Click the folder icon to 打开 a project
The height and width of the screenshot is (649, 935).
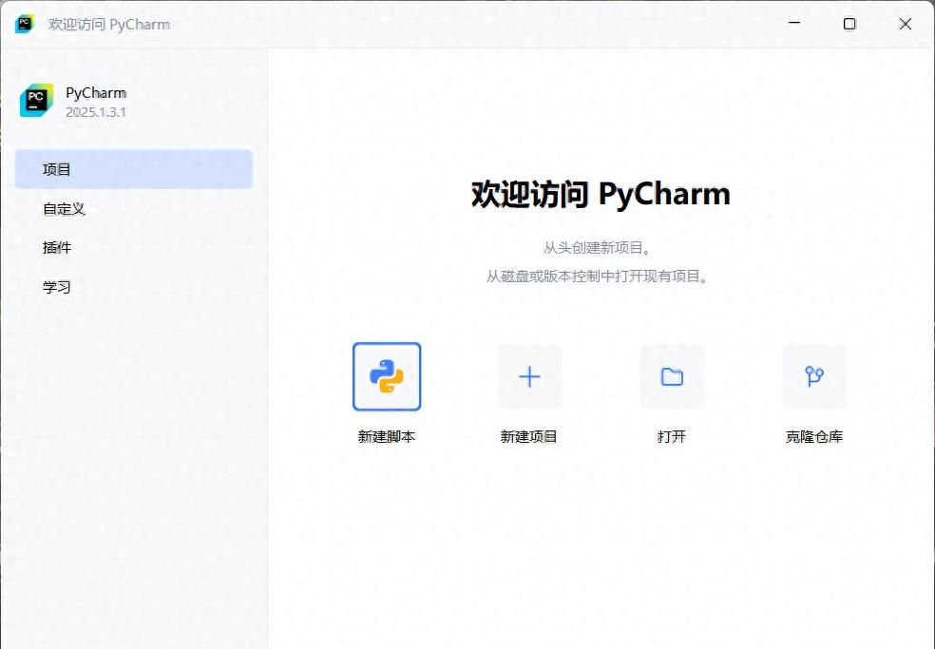pos(671,376)
